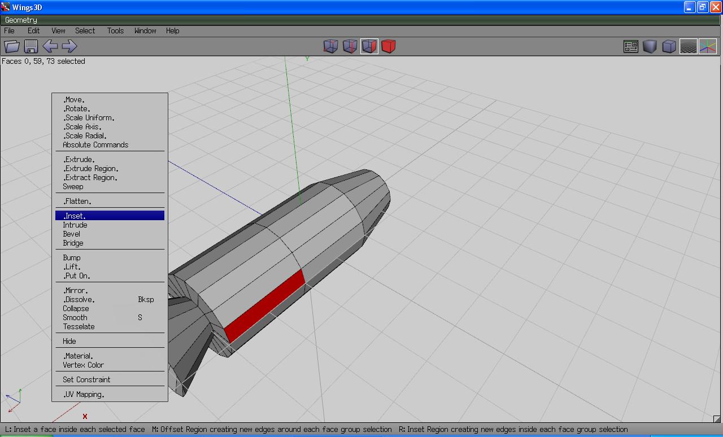This screenshot has height=437, width=723.
Task: Switch to vertex selection mode
Action: (330, 46)
